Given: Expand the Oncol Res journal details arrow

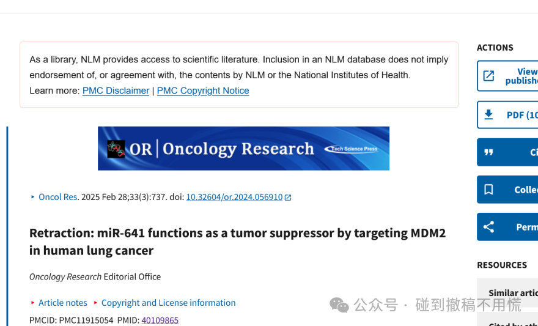Looking at the screenshot, I should pos(33,197).
